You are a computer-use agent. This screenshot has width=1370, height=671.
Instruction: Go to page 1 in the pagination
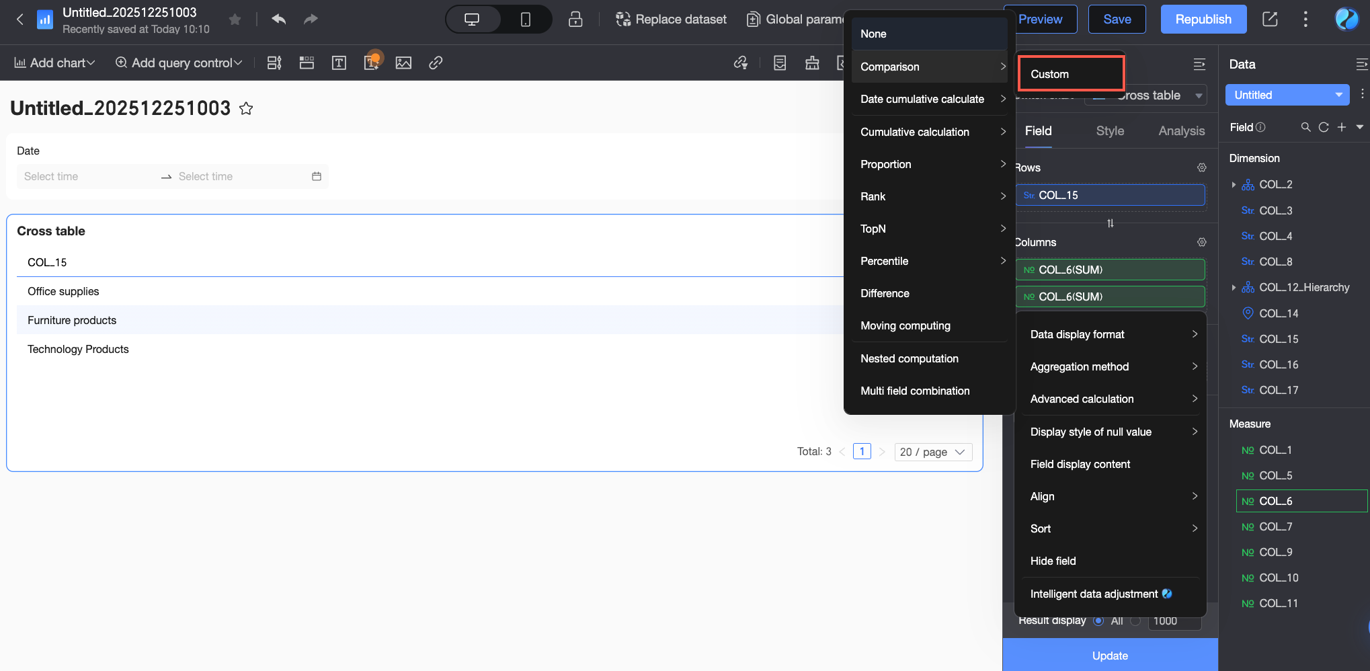862,452
